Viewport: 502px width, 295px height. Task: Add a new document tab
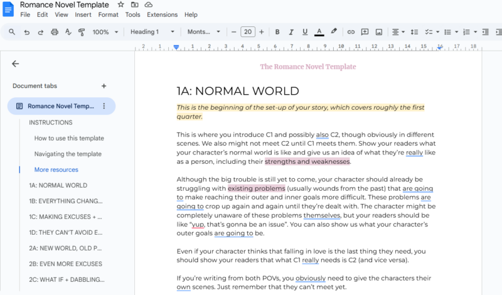click(104, 86)
